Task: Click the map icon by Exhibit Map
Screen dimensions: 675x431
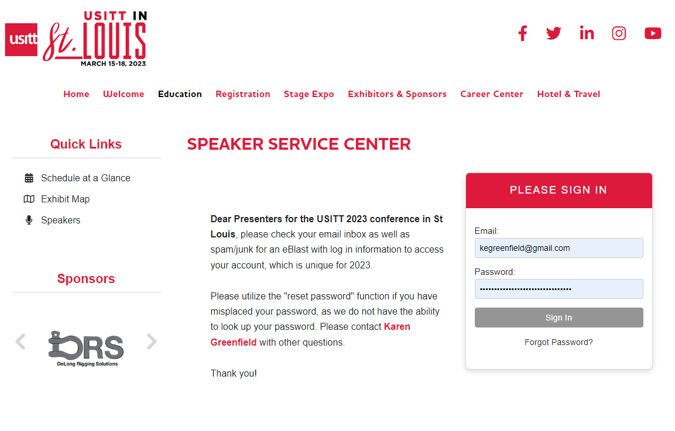Action: (29, 199)
